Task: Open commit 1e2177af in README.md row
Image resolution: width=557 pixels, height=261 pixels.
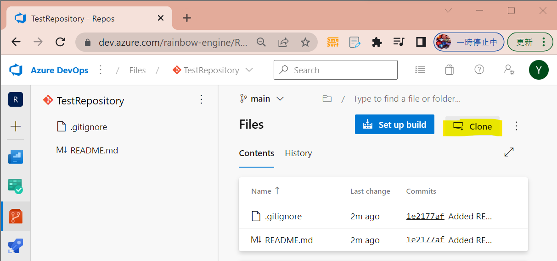Action: (x=425, y=240)
